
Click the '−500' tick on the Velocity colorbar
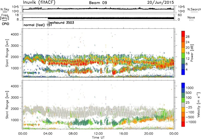[190, 117]
